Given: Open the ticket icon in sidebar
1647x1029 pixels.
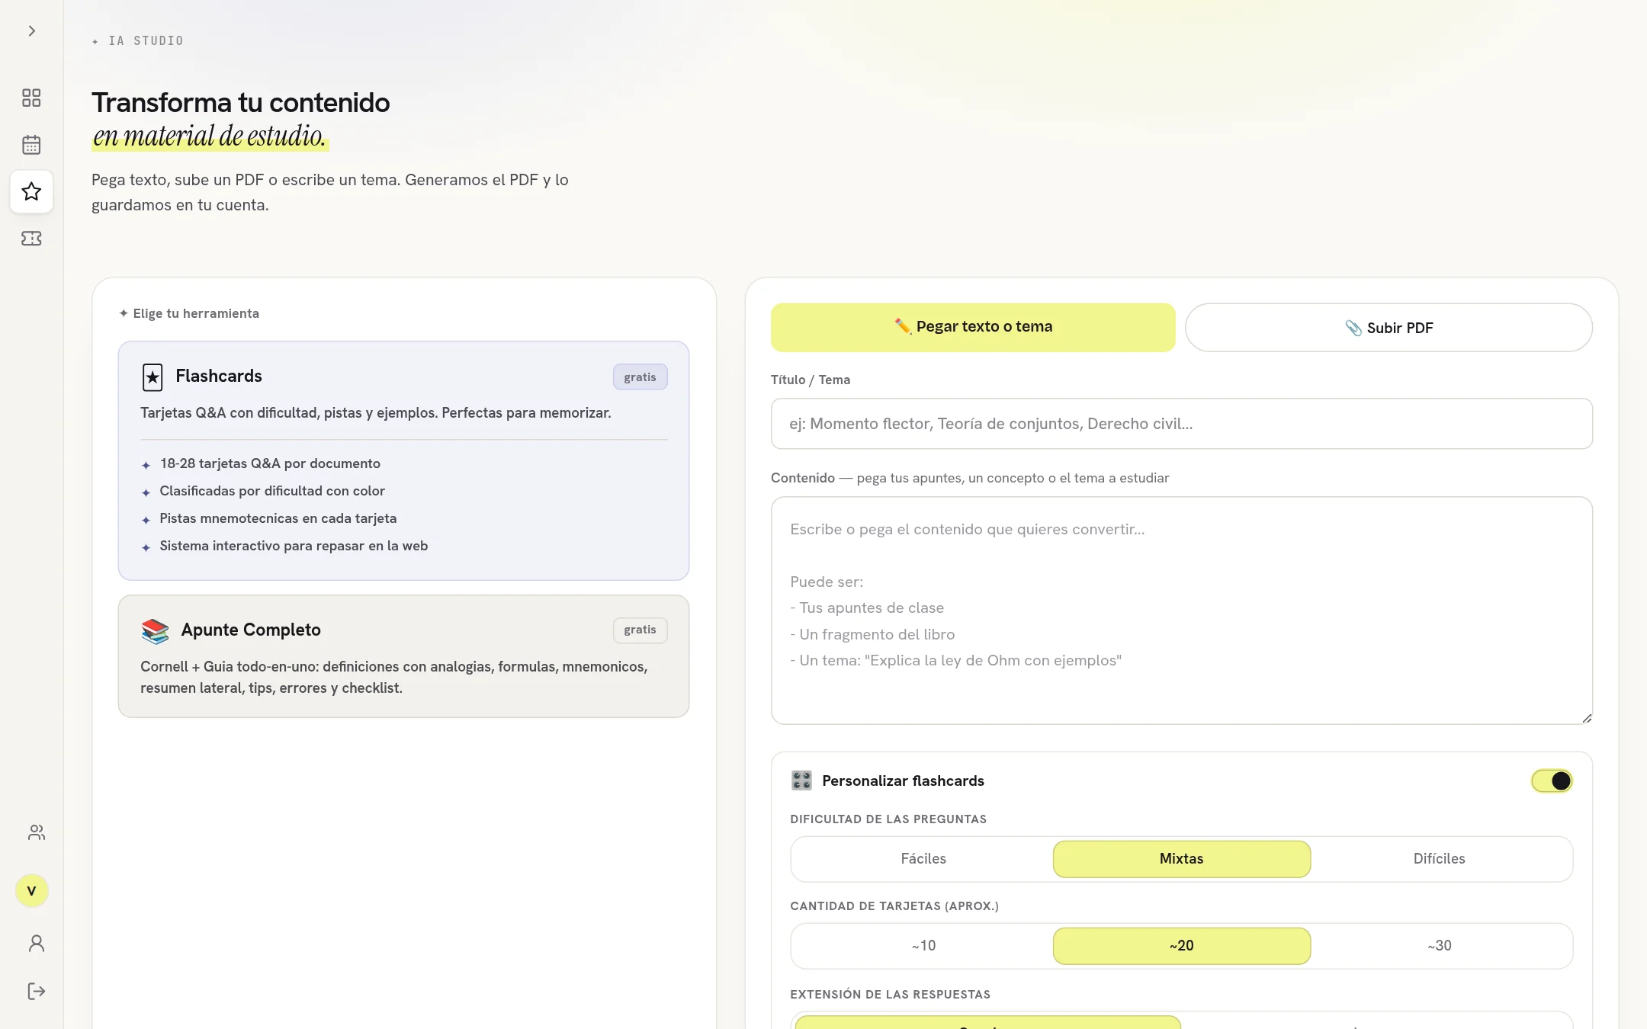Looking at the screenshot, I should 31,239.
